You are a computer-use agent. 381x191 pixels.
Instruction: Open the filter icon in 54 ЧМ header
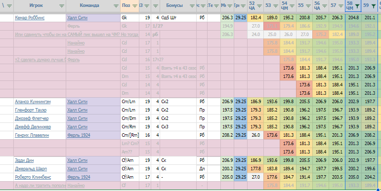coord(292,6)
